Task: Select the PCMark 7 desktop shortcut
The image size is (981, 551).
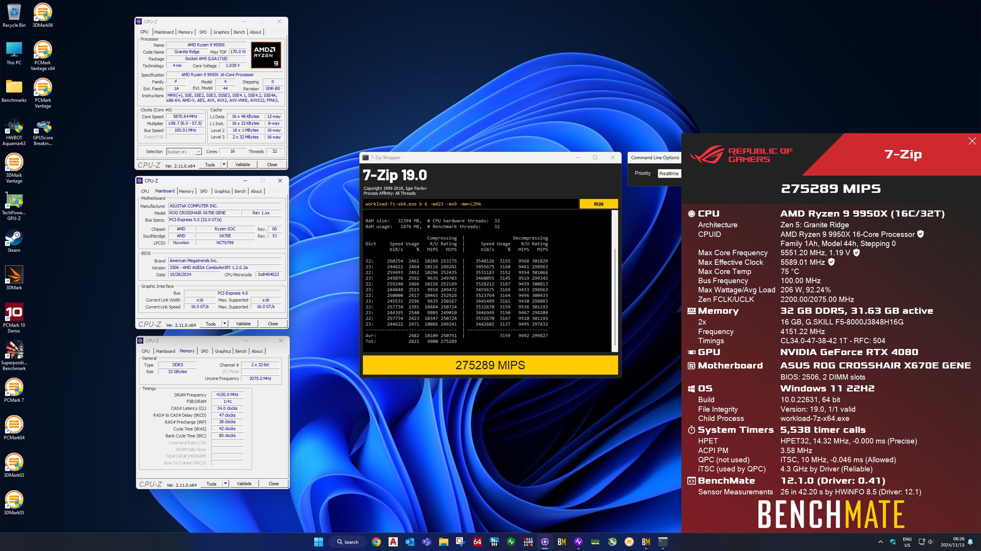Action: [14, 390]
